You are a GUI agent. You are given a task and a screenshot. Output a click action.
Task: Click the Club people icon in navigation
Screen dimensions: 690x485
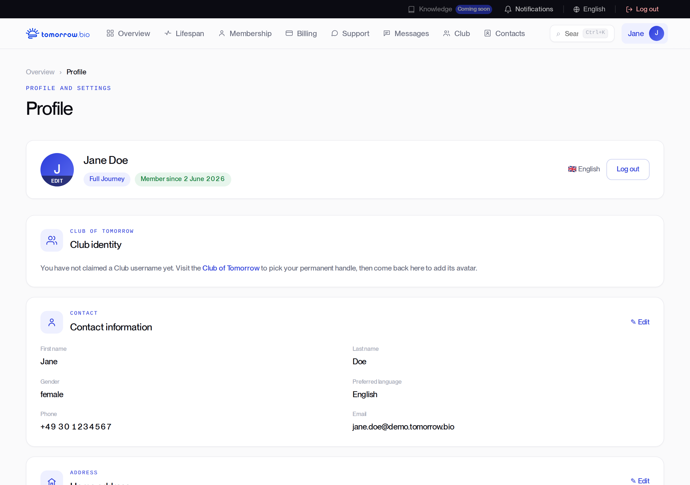pos(447,33)
